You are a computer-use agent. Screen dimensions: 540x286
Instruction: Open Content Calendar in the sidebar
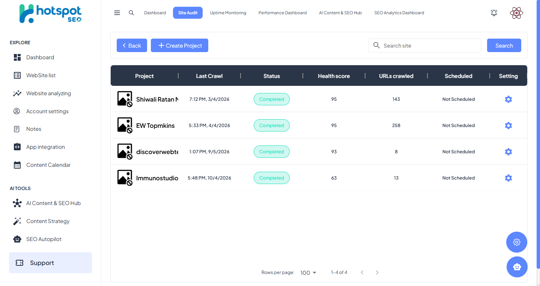48,165
